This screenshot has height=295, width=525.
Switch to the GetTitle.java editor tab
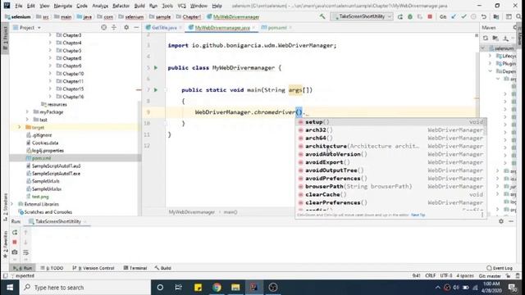(x=164, y=28)
